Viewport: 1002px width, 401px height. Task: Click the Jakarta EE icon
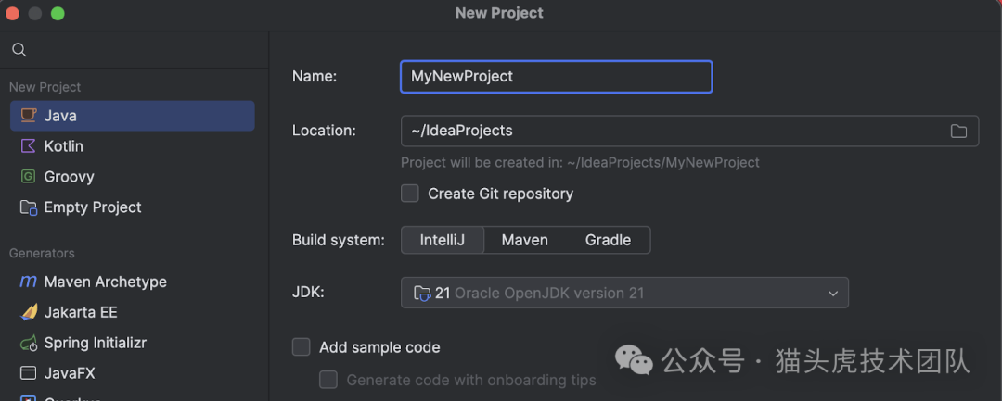[x=29, y=312]
